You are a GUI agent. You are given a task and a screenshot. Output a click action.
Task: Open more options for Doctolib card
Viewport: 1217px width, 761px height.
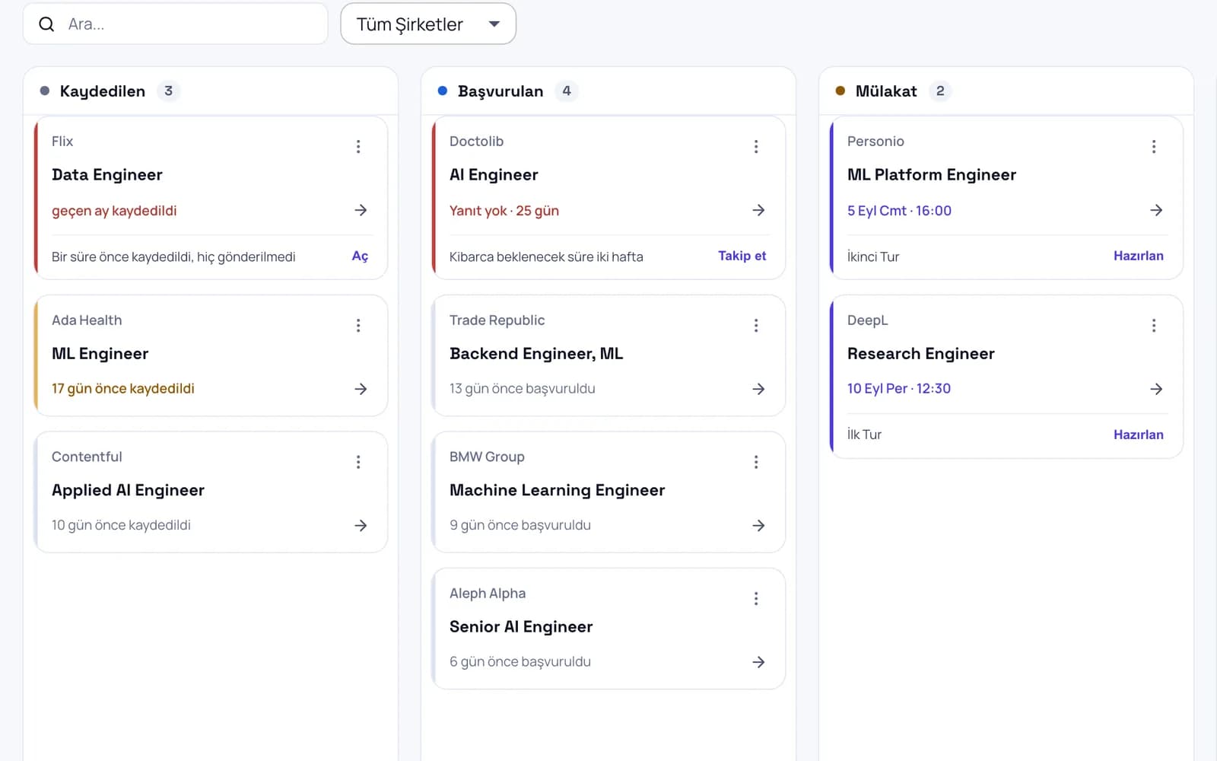[756, 146]
